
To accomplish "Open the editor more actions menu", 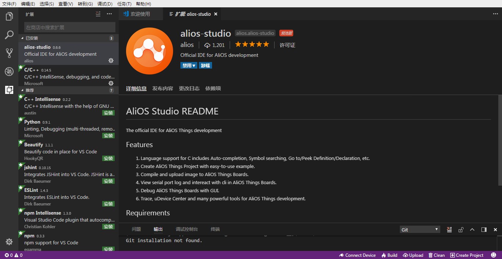I will (495, 14).
